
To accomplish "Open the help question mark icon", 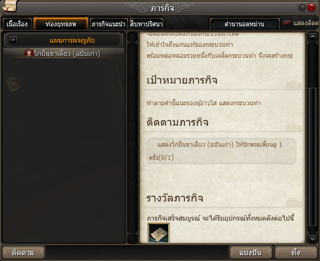I will 302,7.
